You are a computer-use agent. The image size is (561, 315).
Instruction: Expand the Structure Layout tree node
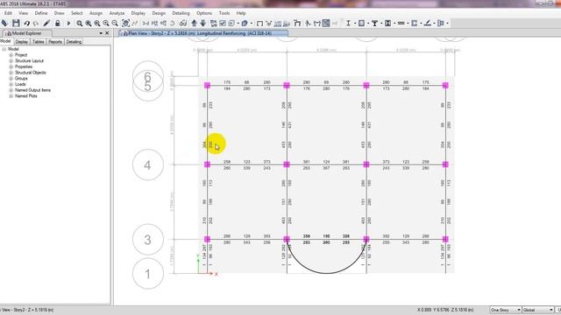(x=11, y=60)
